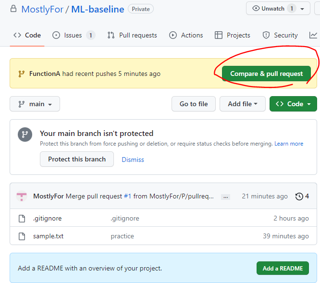Open the commit history clock icon

pos(299,197)
